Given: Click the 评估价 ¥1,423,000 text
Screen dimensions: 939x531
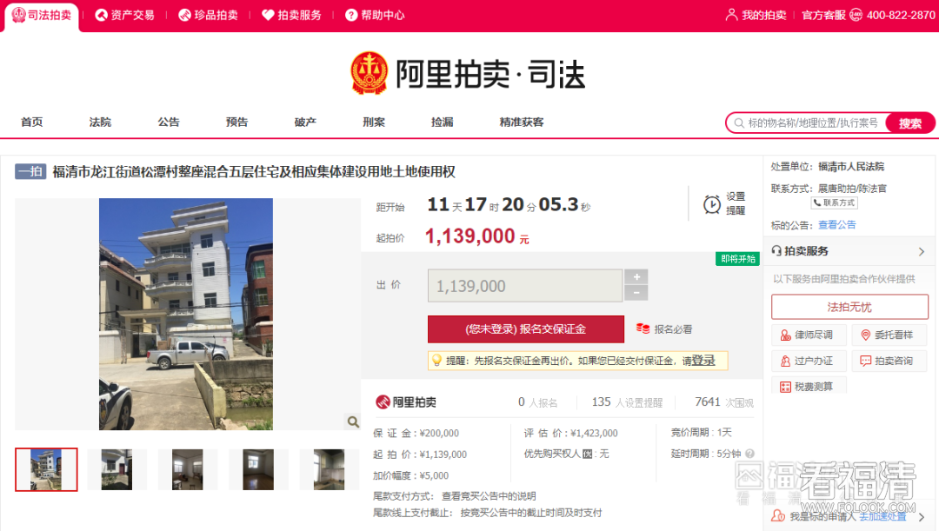Looking at the screenshot, I should click(x=570, y=433).
